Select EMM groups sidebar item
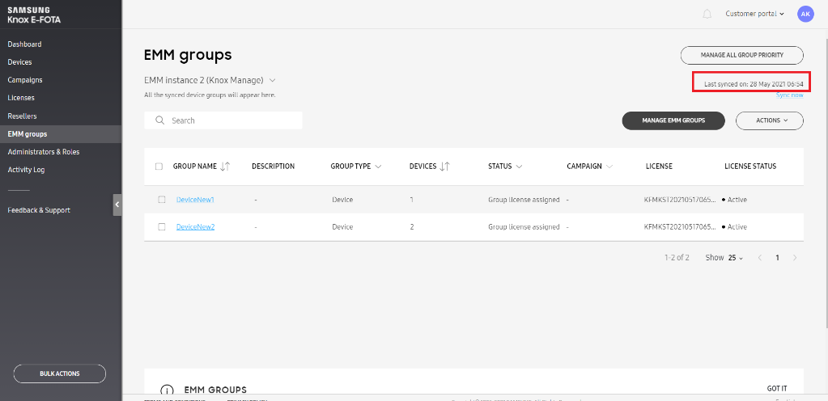Screen dimensions: 828x401 (x=61, y=134)
